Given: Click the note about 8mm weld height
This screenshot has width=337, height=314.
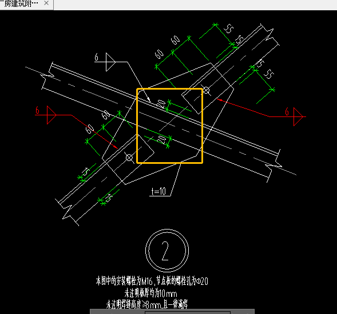Looking at the screenshot, I should coord(147,304).
